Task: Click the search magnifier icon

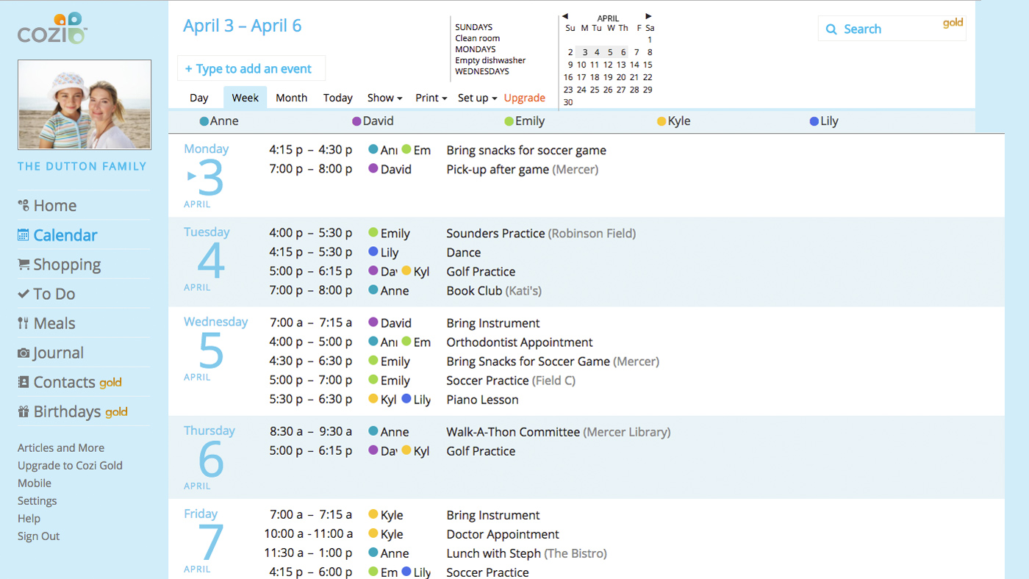Action: point(831,29)
